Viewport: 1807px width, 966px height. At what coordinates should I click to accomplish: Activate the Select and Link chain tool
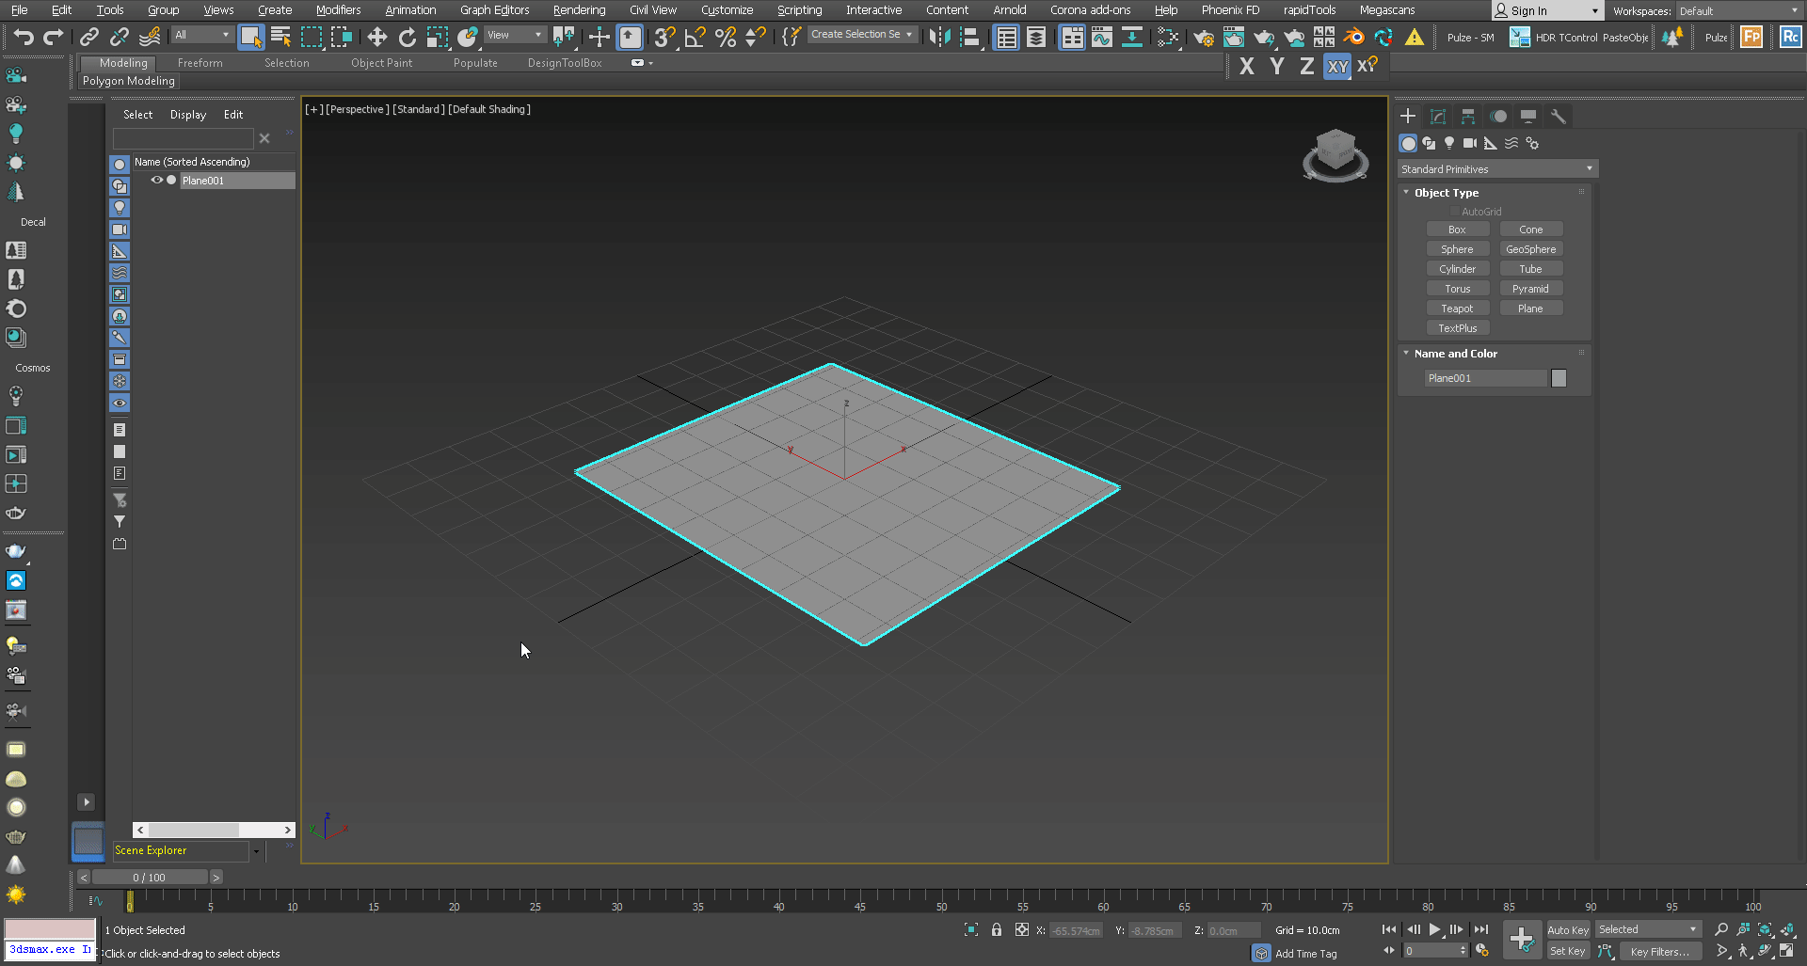click(89, 37)
